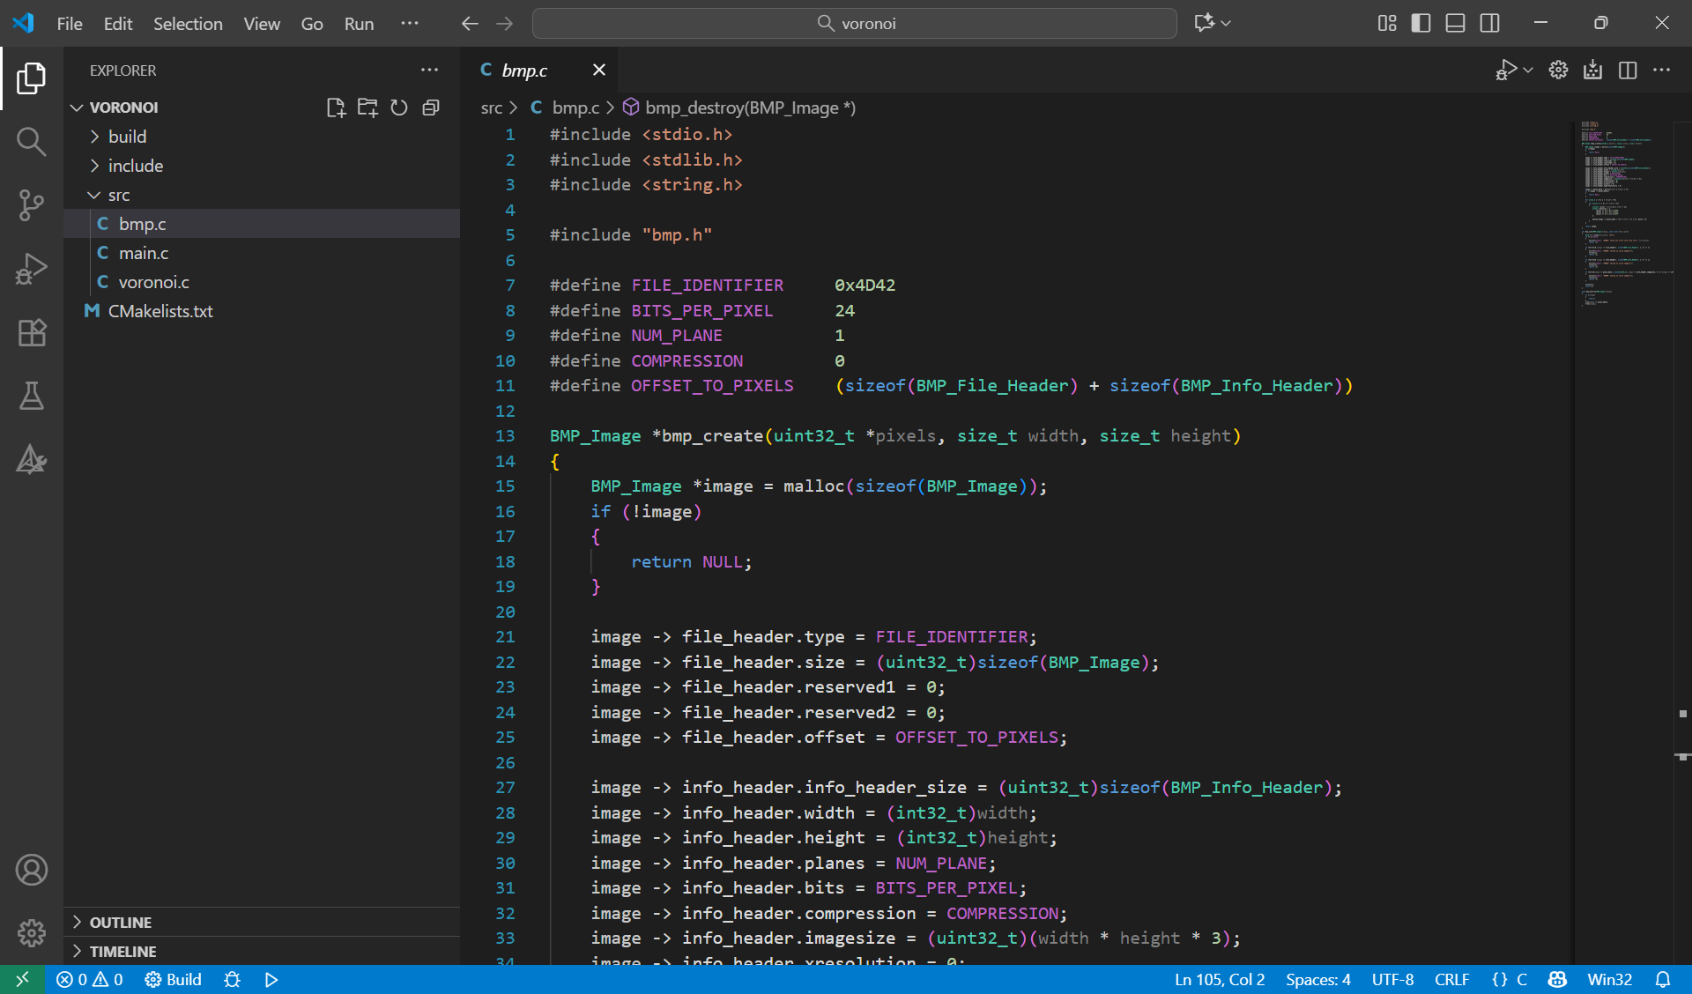
Task: Open the Run and Debug view
Action: [x=31, y=269]
